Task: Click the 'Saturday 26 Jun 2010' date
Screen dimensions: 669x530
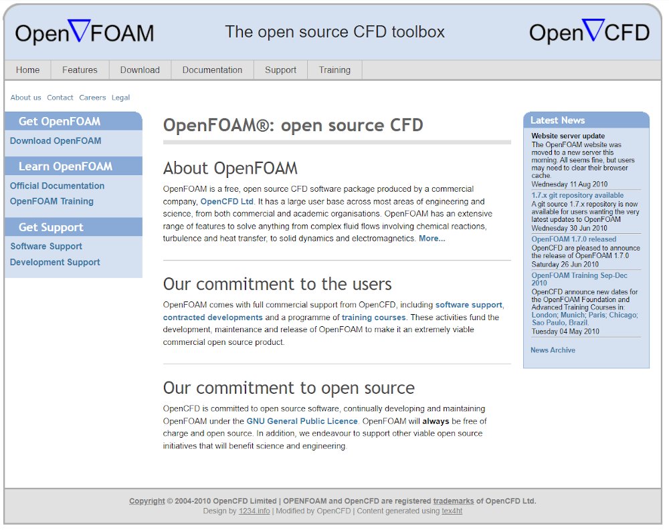Action: pos(565,265)
